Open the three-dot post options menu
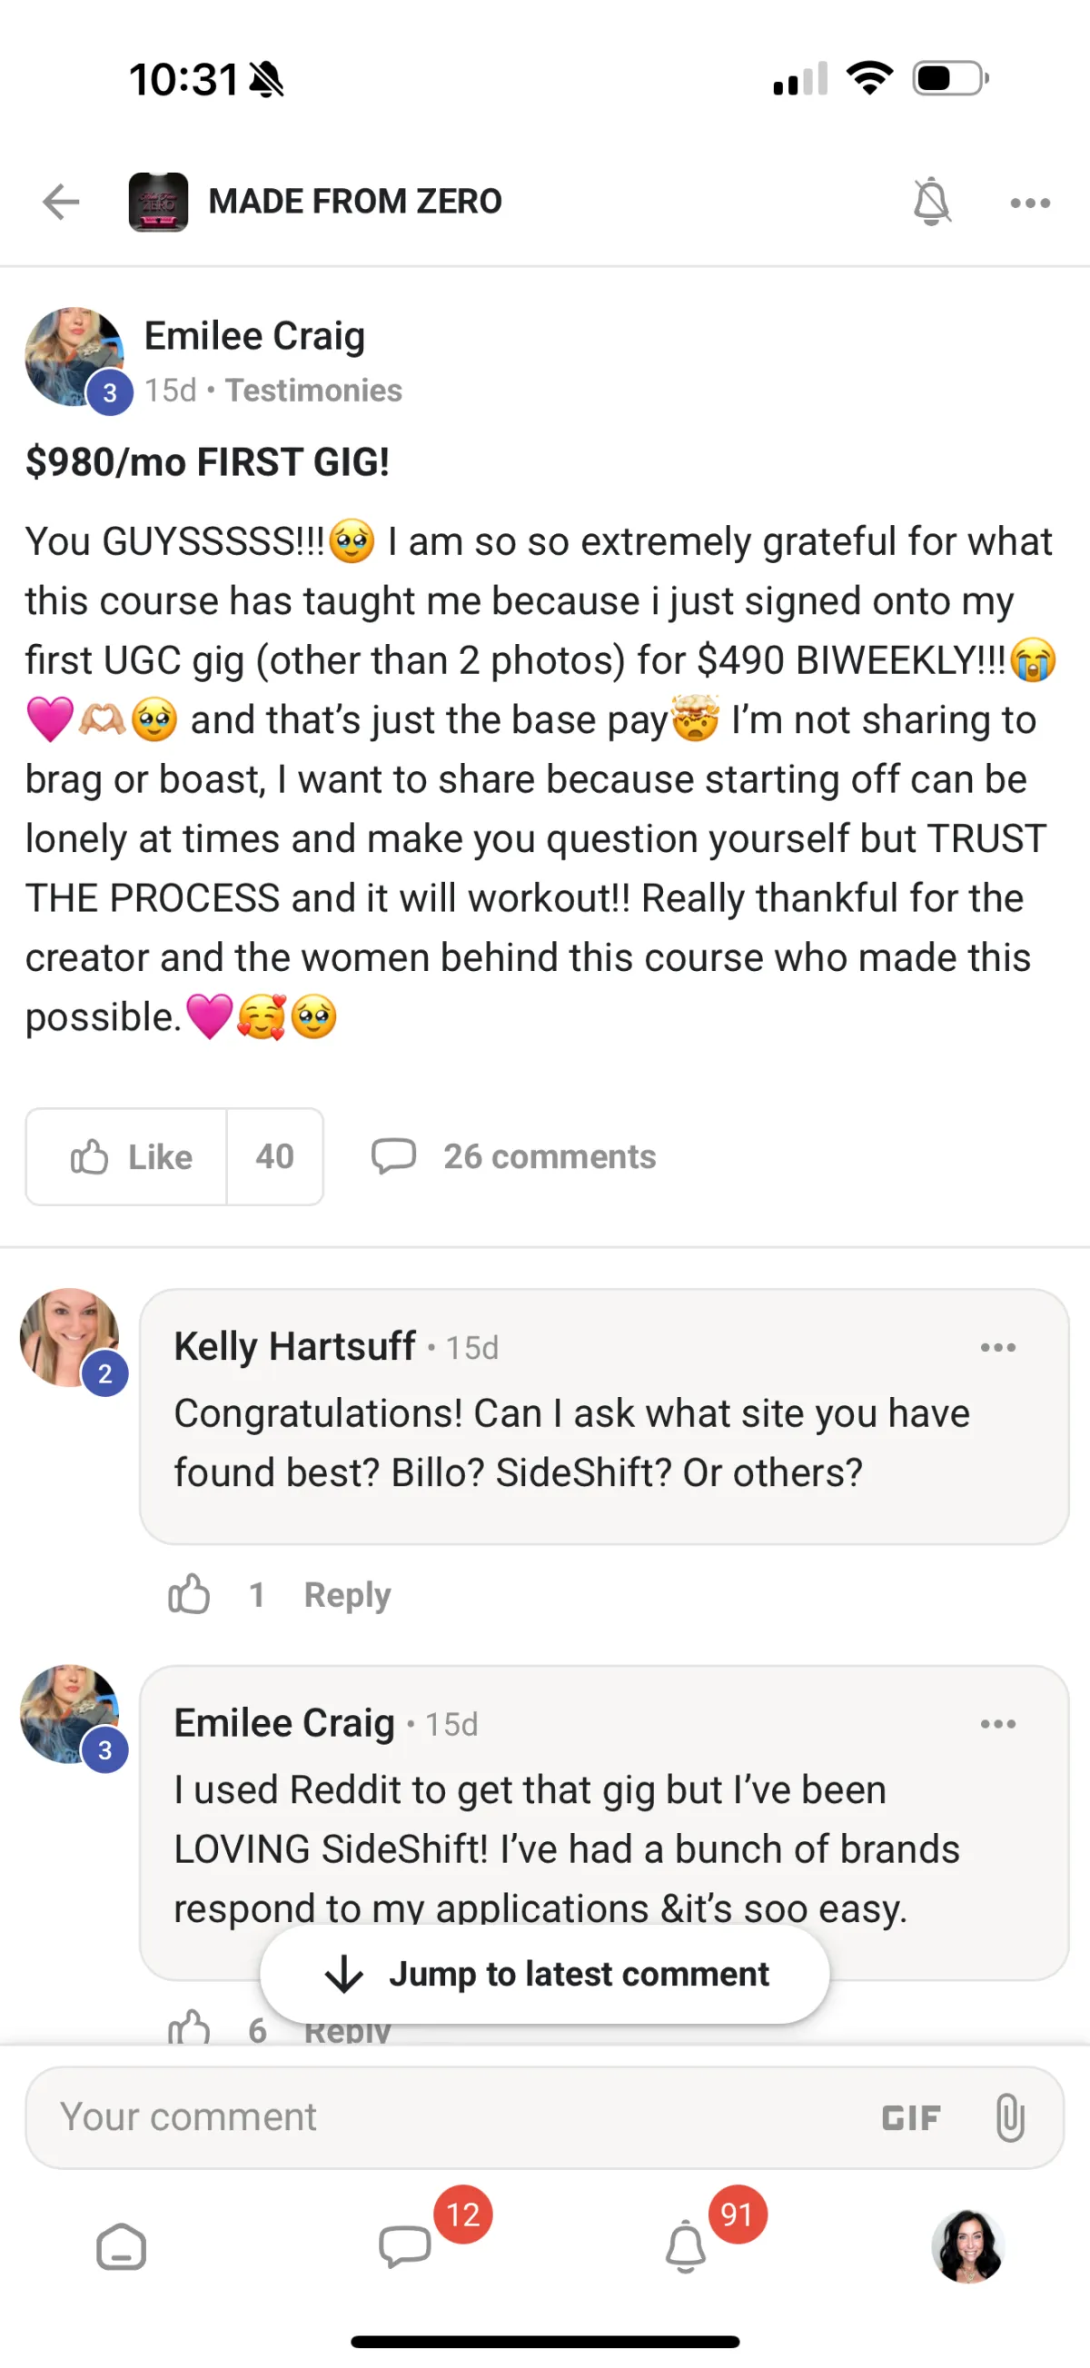This screenshot has height=2368, width=1090. 1029,203
